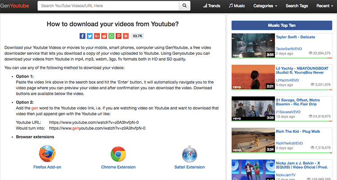Viewport: 337px width, 180px height.
Task: Share page on Twitter
Action: click(x=89, y=36)
